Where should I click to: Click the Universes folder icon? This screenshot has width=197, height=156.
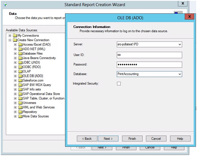point(20,103)
